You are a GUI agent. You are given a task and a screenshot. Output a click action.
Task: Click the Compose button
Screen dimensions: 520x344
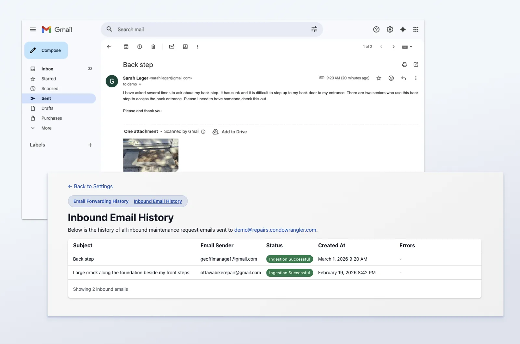click(46, 50)
